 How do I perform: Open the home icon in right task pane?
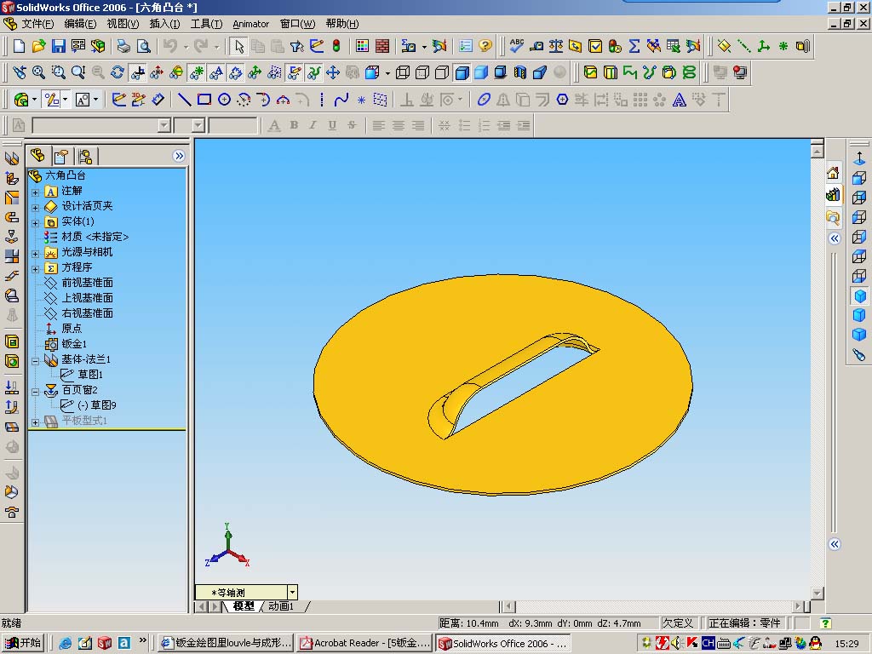click(833, 174)
